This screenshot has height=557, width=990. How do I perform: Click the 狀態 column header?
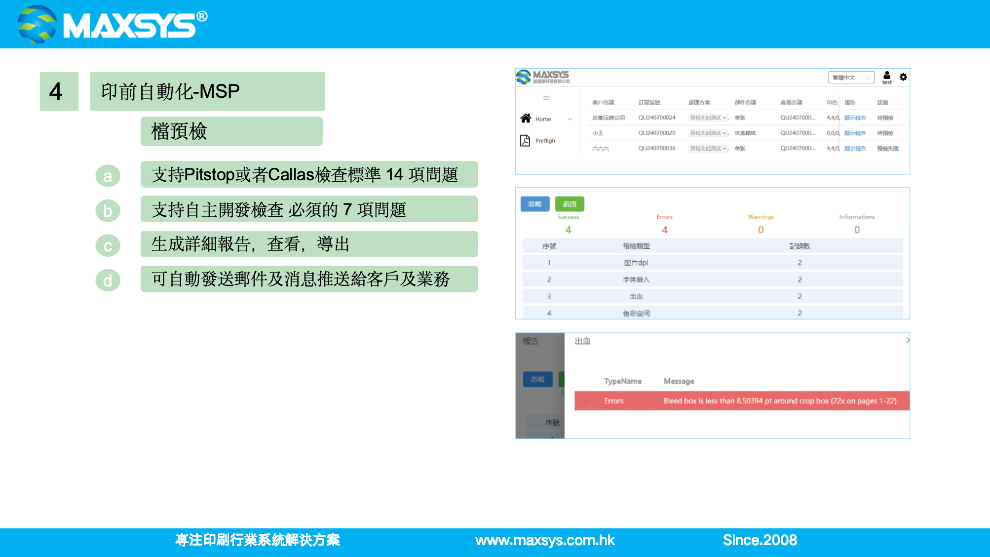[882, 103]
